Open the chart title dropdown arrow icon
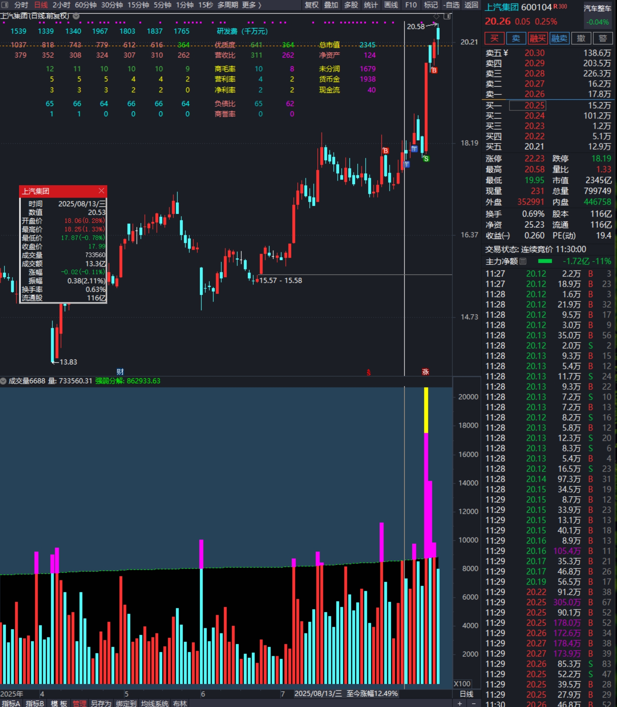The width and height of the screenshot is (617, 707). (76, 16)
